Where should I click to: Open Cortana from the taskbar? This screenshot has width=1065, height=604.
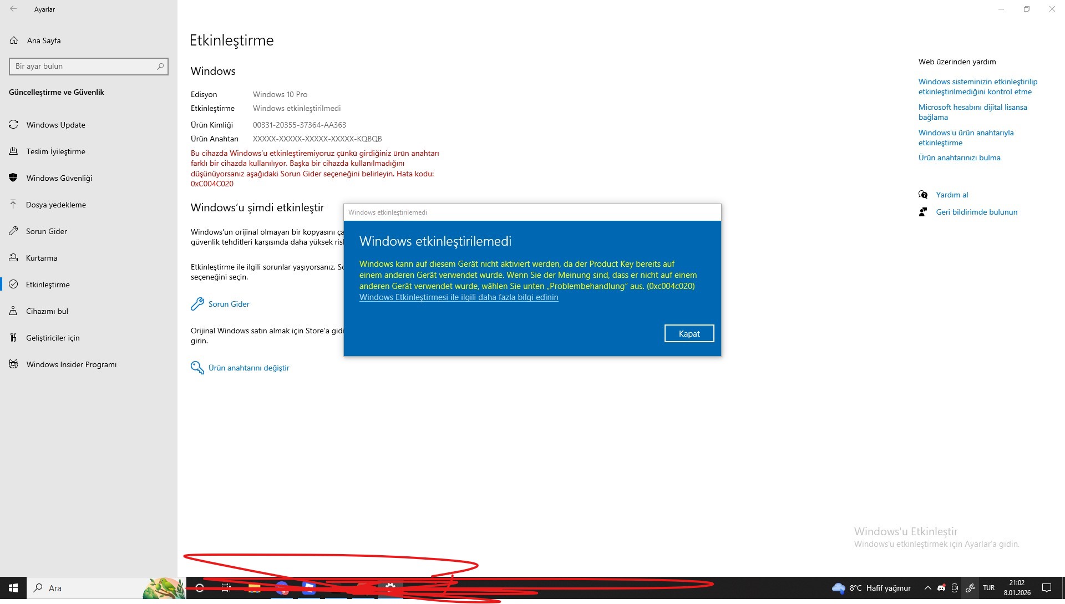pos(200,588)
